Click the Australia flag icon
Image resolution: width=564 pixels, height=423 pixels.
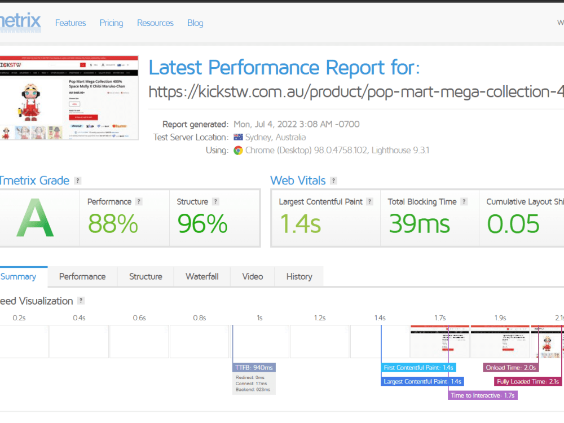pyautogui.click(x=238, y=137)
